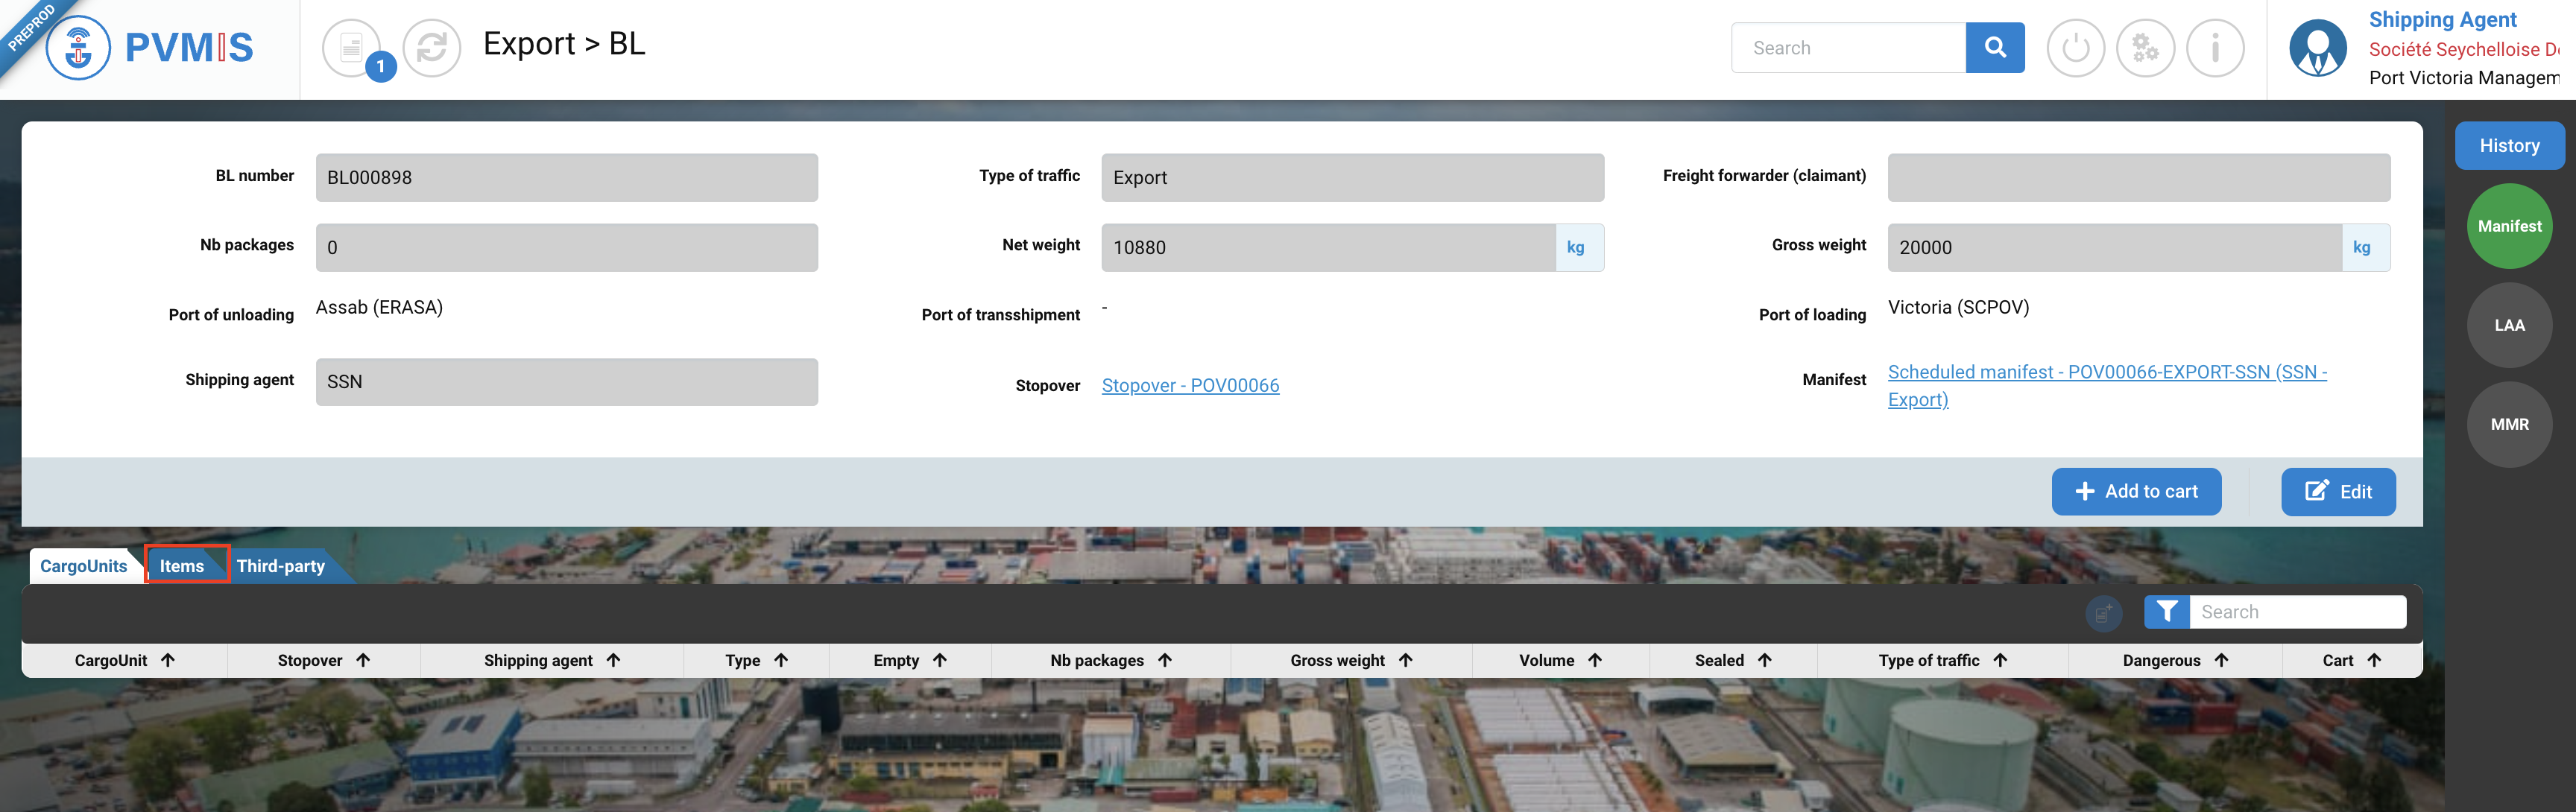Open the Scheduled manifest link
2576x812 pixels.
click(2106, 372)
